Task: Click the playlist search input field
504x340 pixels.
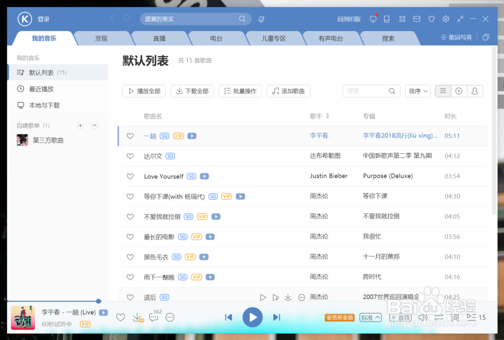Action: (x=366, y=91)
